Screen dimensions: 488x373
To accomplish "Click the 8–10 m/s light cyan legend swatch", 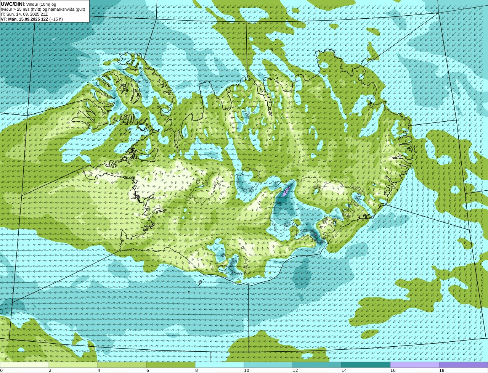I will point(220,365).
